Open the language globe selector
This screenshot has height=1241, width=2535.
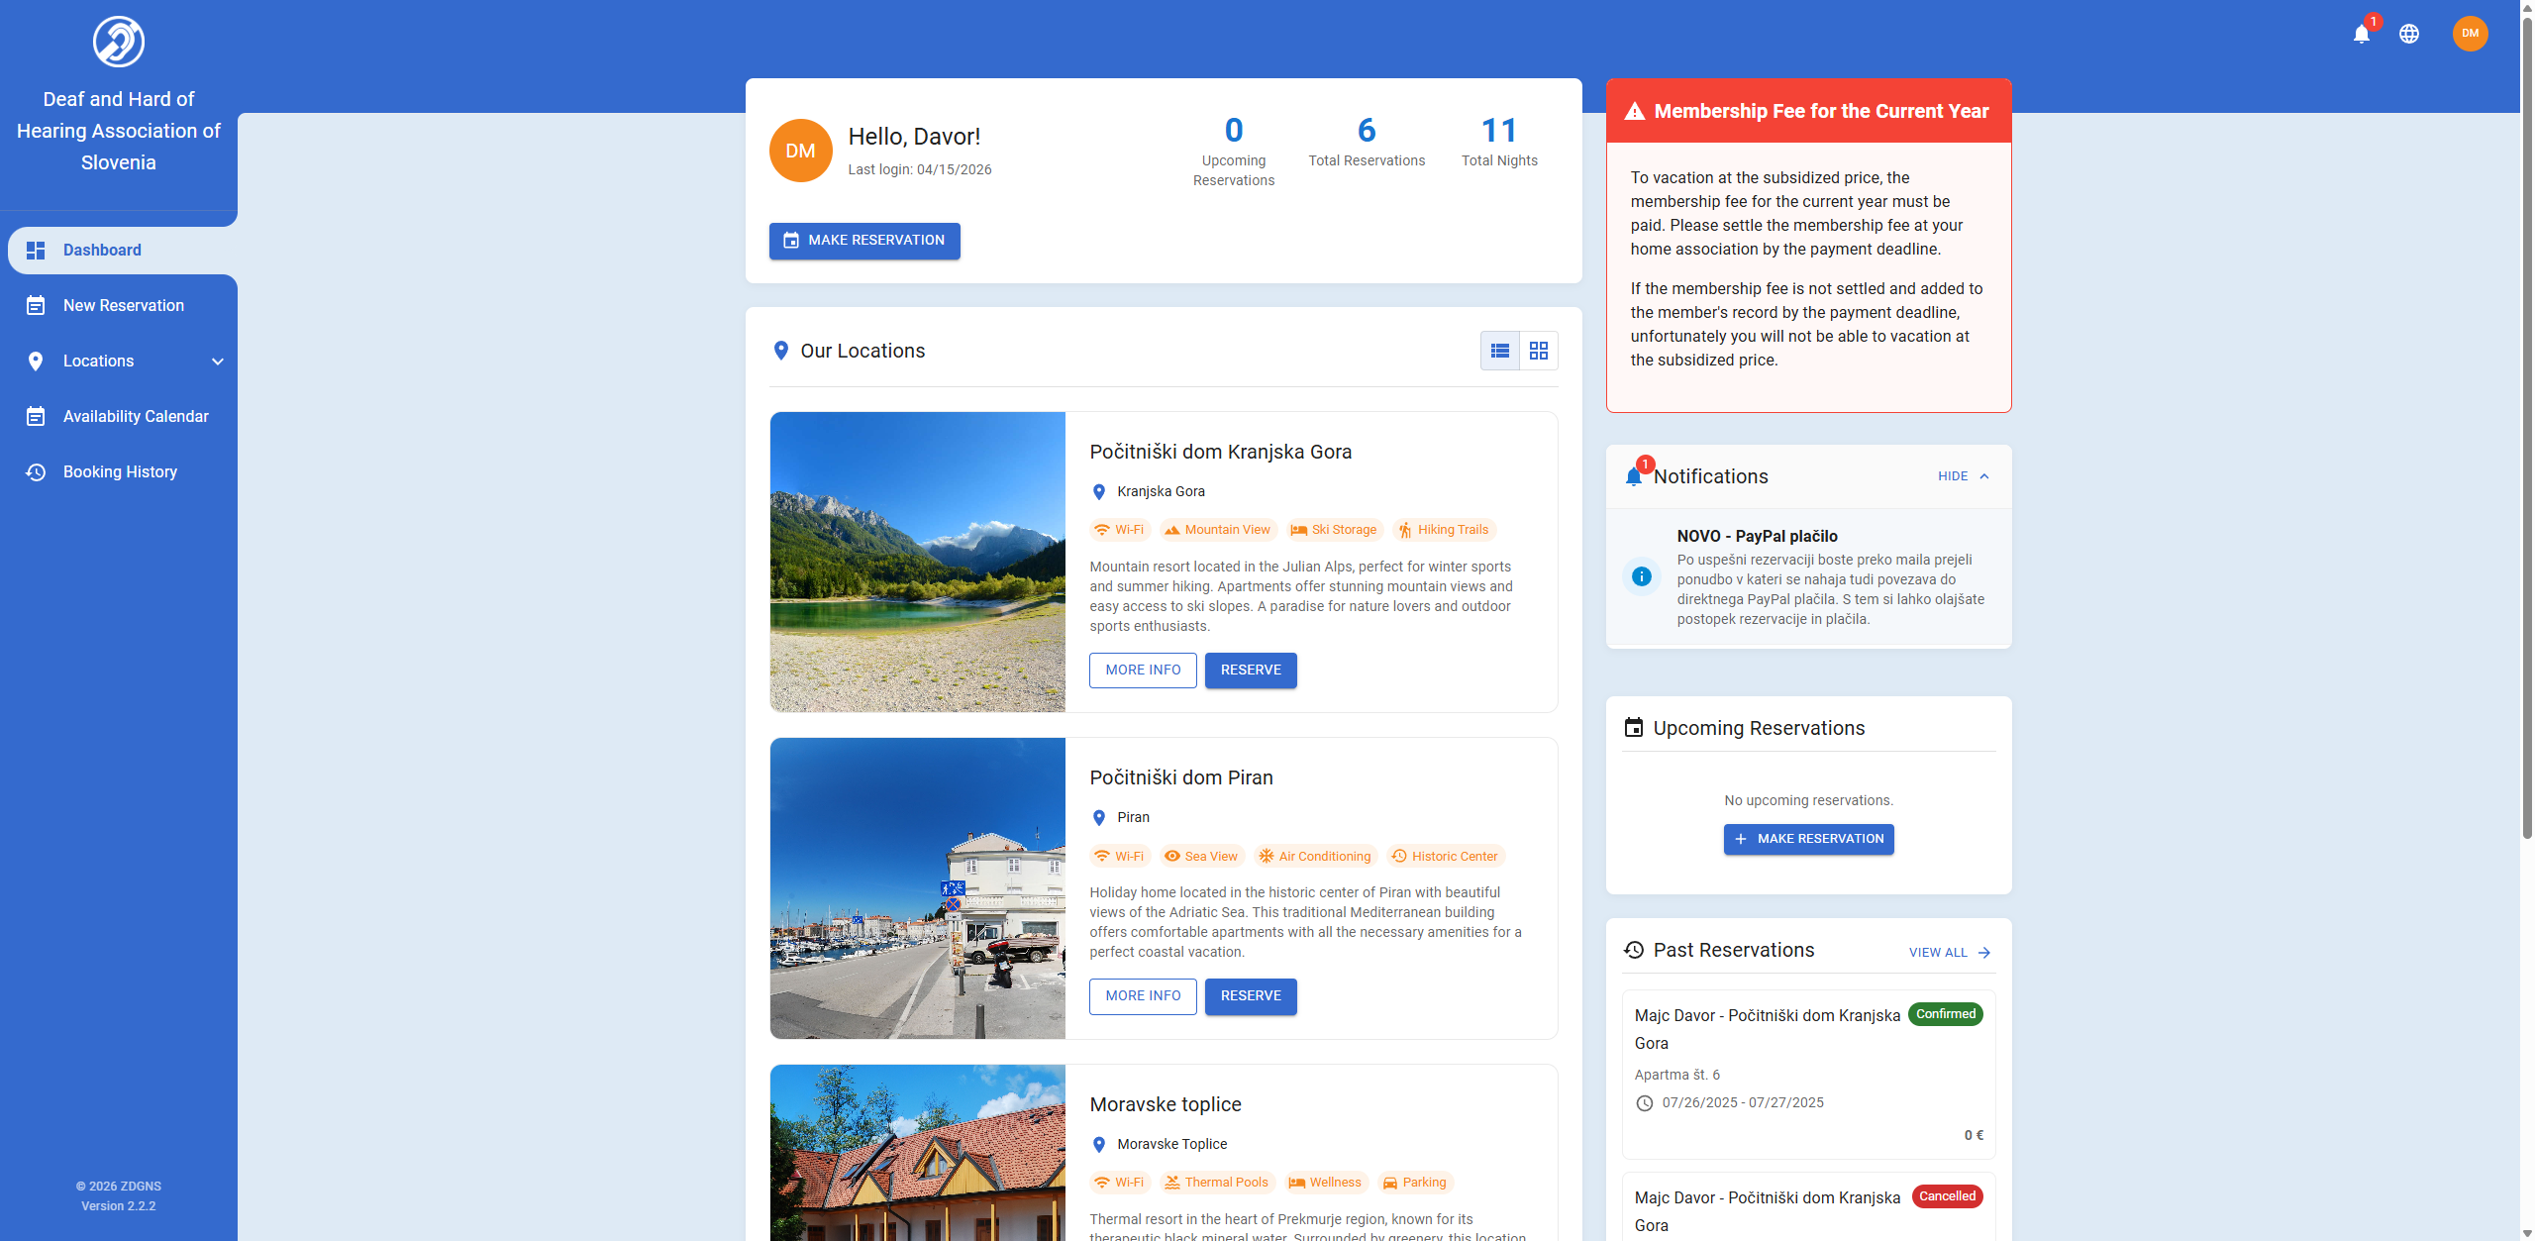pos(2409,34)
